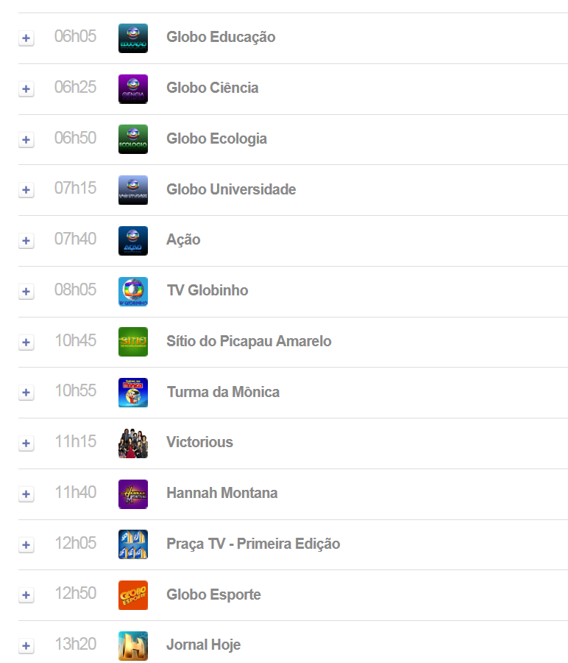568x663 pixels.
Task: Expand the 12h05 Praça TV entry
Action: pos(26,544)
